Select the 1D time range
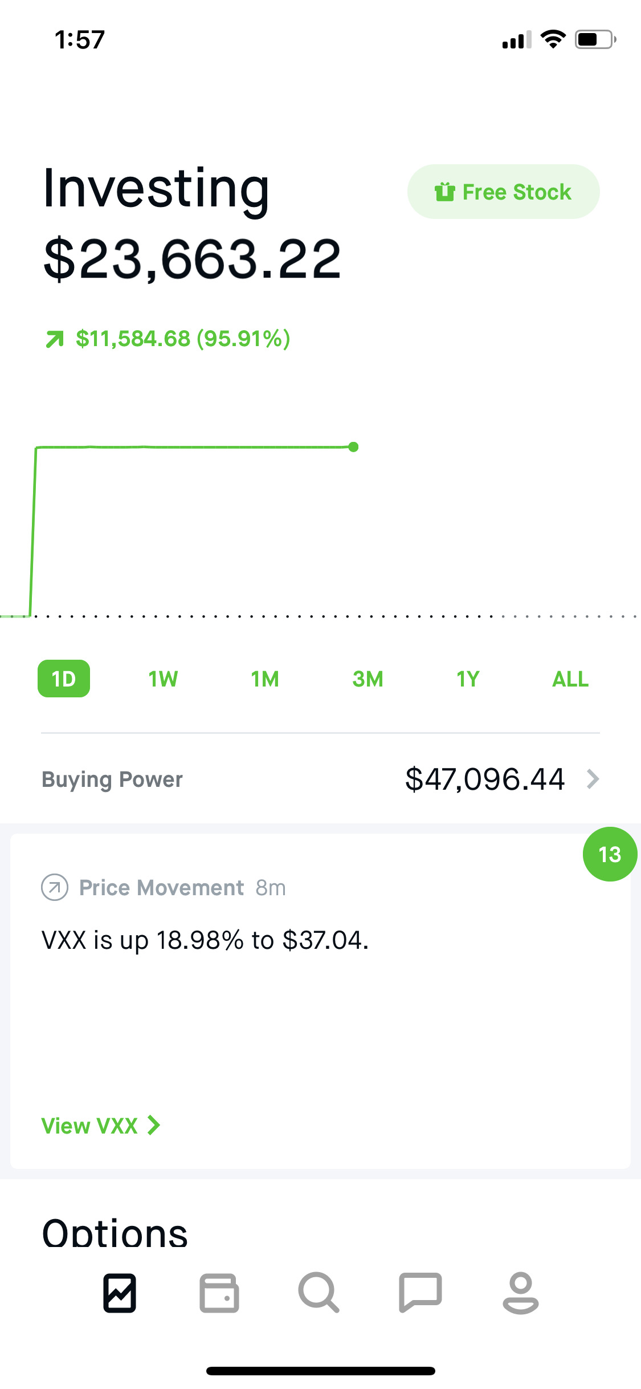 pyautogui.click(x=64, y=679)
